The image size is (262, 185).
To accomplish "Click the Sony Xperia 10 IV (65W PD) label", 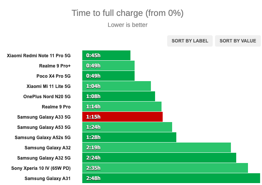I will [x=41, y=168].
